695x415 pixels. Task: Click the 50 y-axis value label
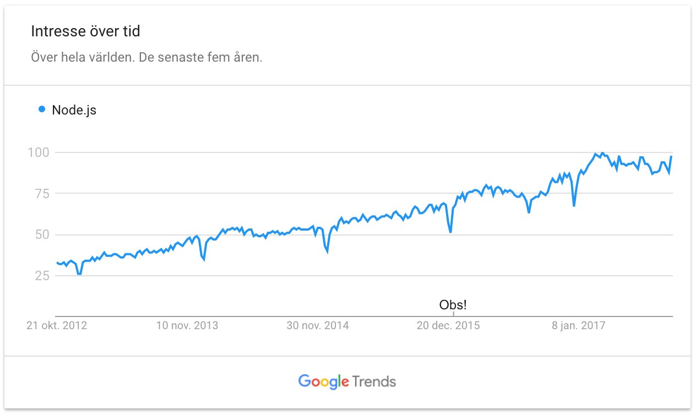click(42, 234)
